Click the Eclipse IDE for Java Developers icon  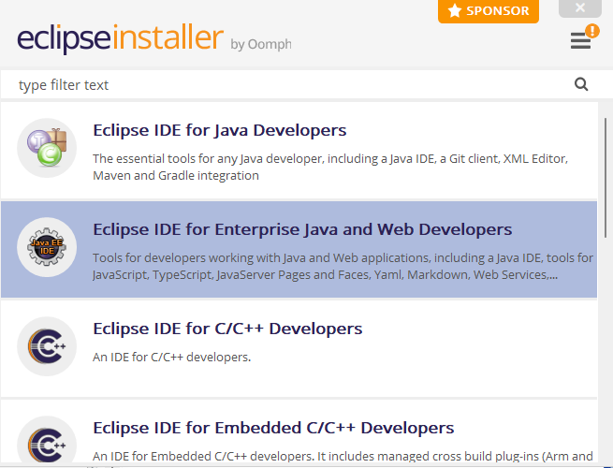tap(47, 148)
